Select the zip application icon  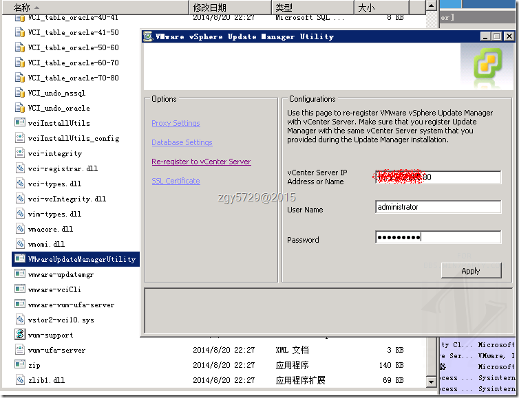point(20,364)
